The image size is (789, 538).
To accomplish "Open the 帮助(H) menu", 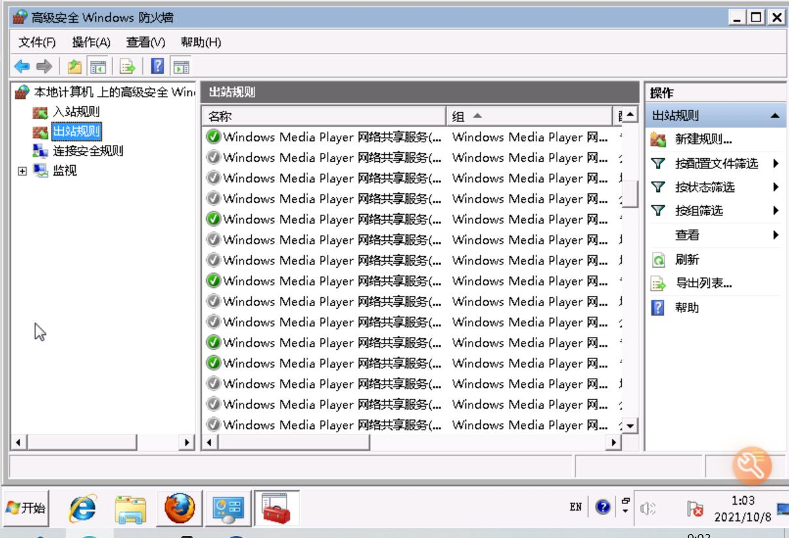I will (x=201, y=42).
